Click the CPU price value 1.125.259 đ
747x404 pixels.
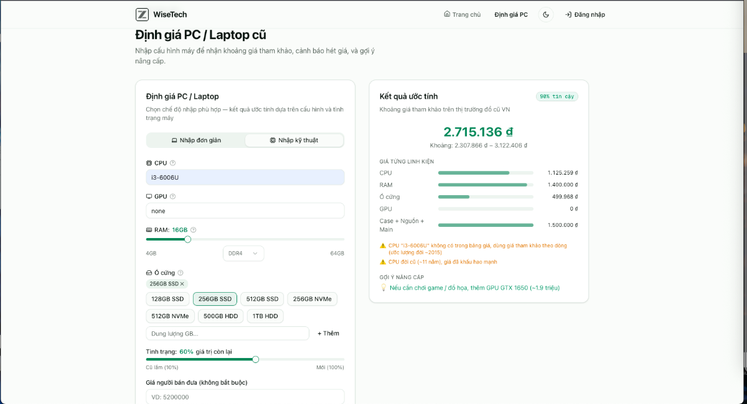click(x=563, y=173)
